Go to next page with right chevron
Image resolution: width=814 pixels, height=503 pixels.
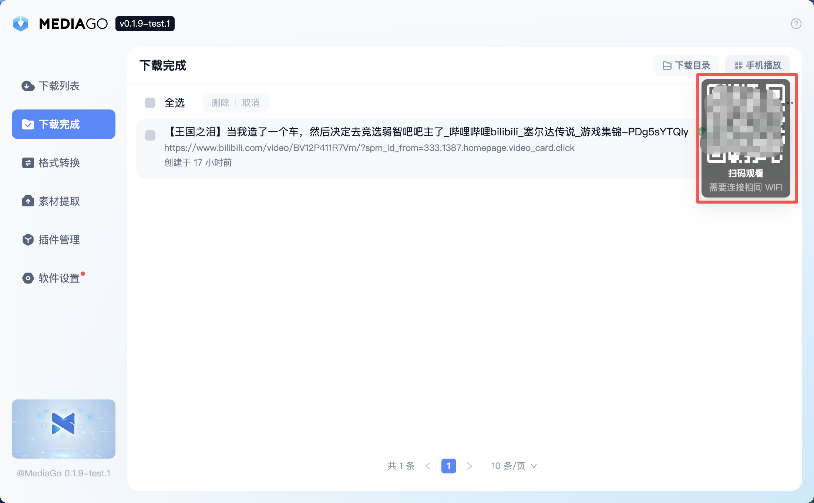click(470, 466)
